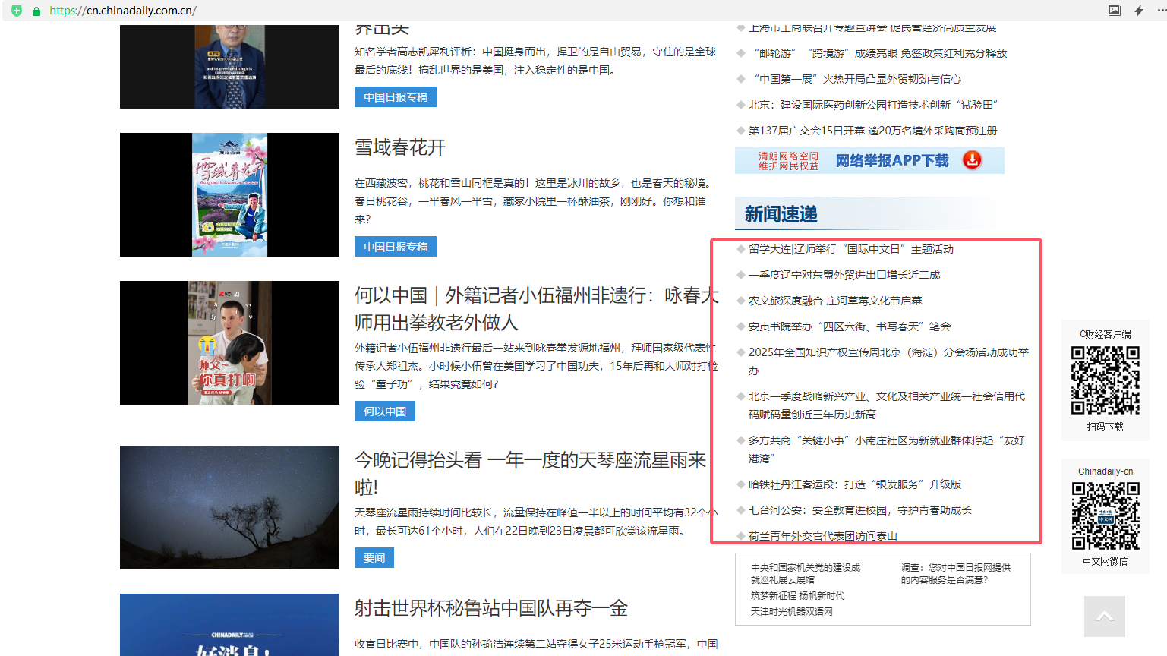The image size is (1167, 656).
Task: Open link 一季度辽宁对东盟外贸进出口增长近二成
Action: (x=844, y=275)
